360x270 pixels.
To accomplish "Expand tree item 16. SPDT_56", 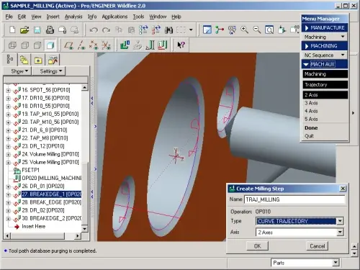I will coord(8,91).
